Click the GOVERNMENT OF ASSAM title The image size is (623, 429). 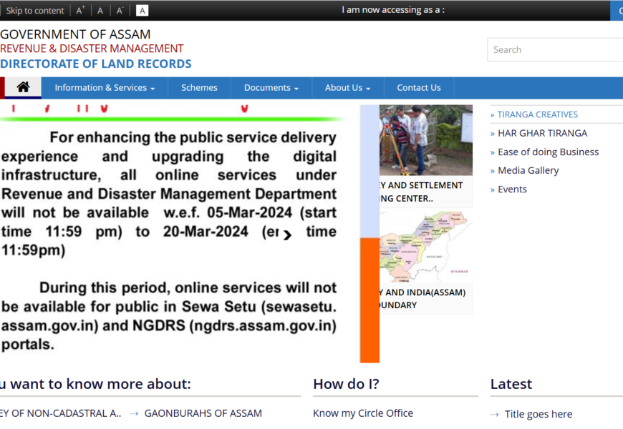tap(75, 34)
